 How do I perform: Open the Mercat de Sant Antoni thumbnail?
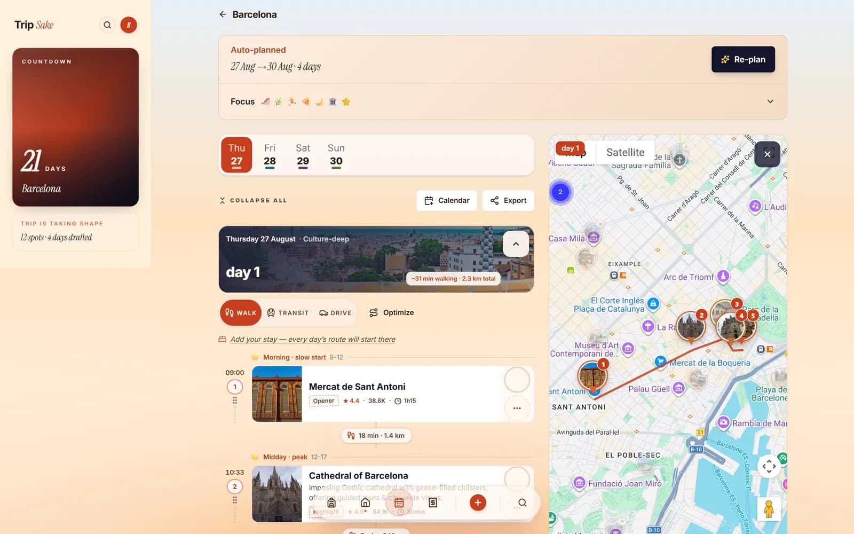(276, 394)
